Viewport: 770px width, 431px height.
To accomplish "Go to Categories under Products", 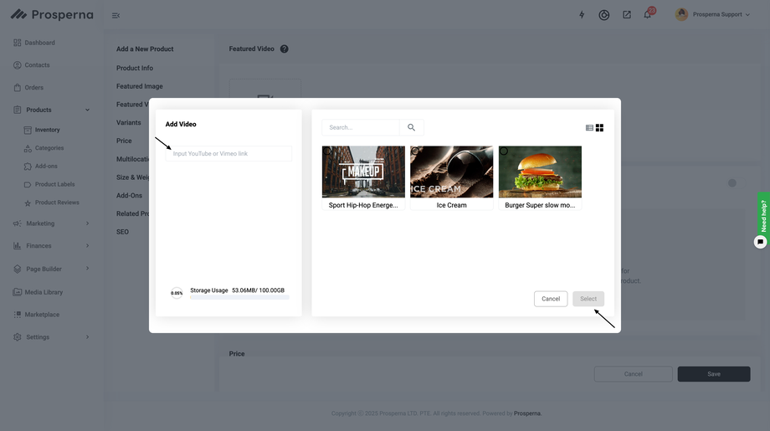I will (44, 148).
